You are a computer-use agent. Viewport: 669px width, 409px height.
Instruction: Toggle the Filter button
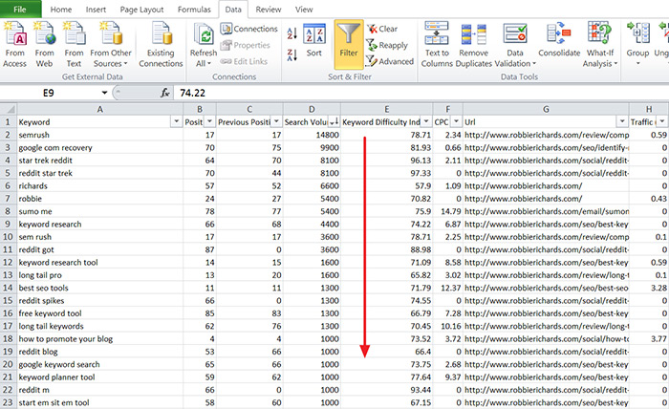(x=349, y=44)
